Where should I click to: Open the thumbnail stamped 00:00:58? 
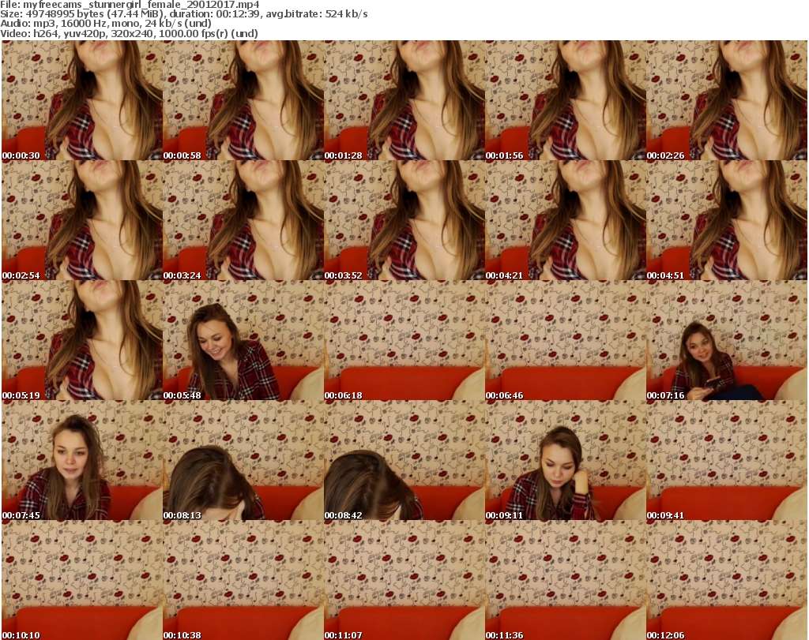(x=243, y=100)
